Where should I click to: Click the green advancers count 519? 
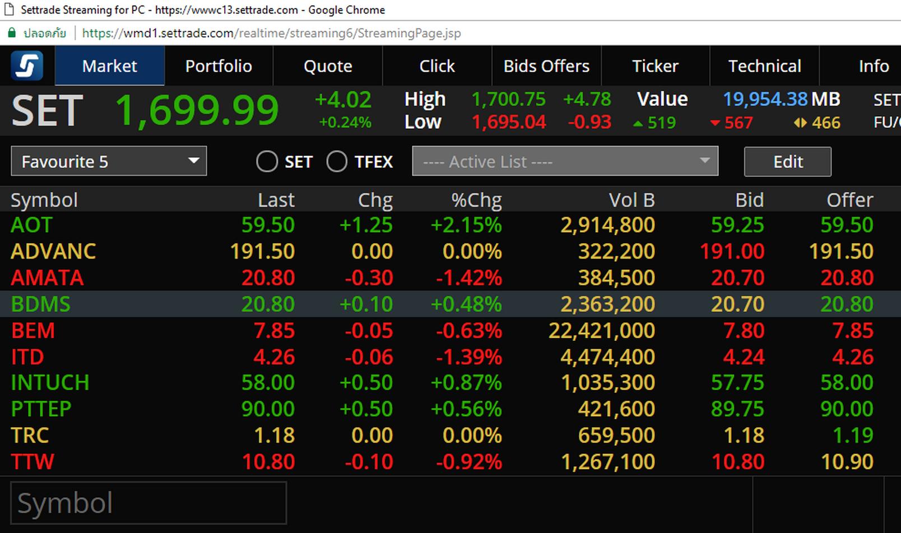tap(661, 123)
